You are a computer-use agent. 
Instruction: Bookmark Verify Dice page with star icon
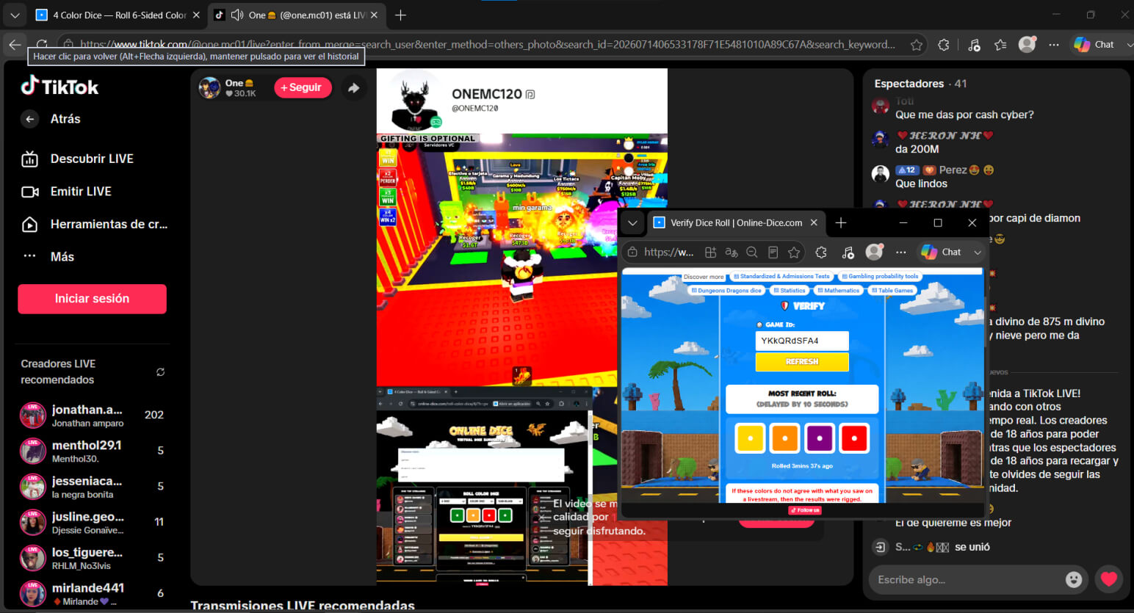point(794,253)
